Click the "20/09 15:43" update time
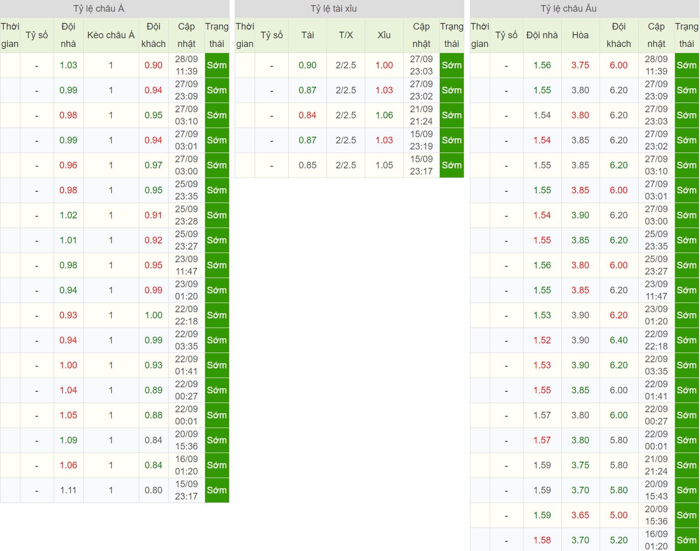Screen dimensions: 700x551 tap(656, 490)
